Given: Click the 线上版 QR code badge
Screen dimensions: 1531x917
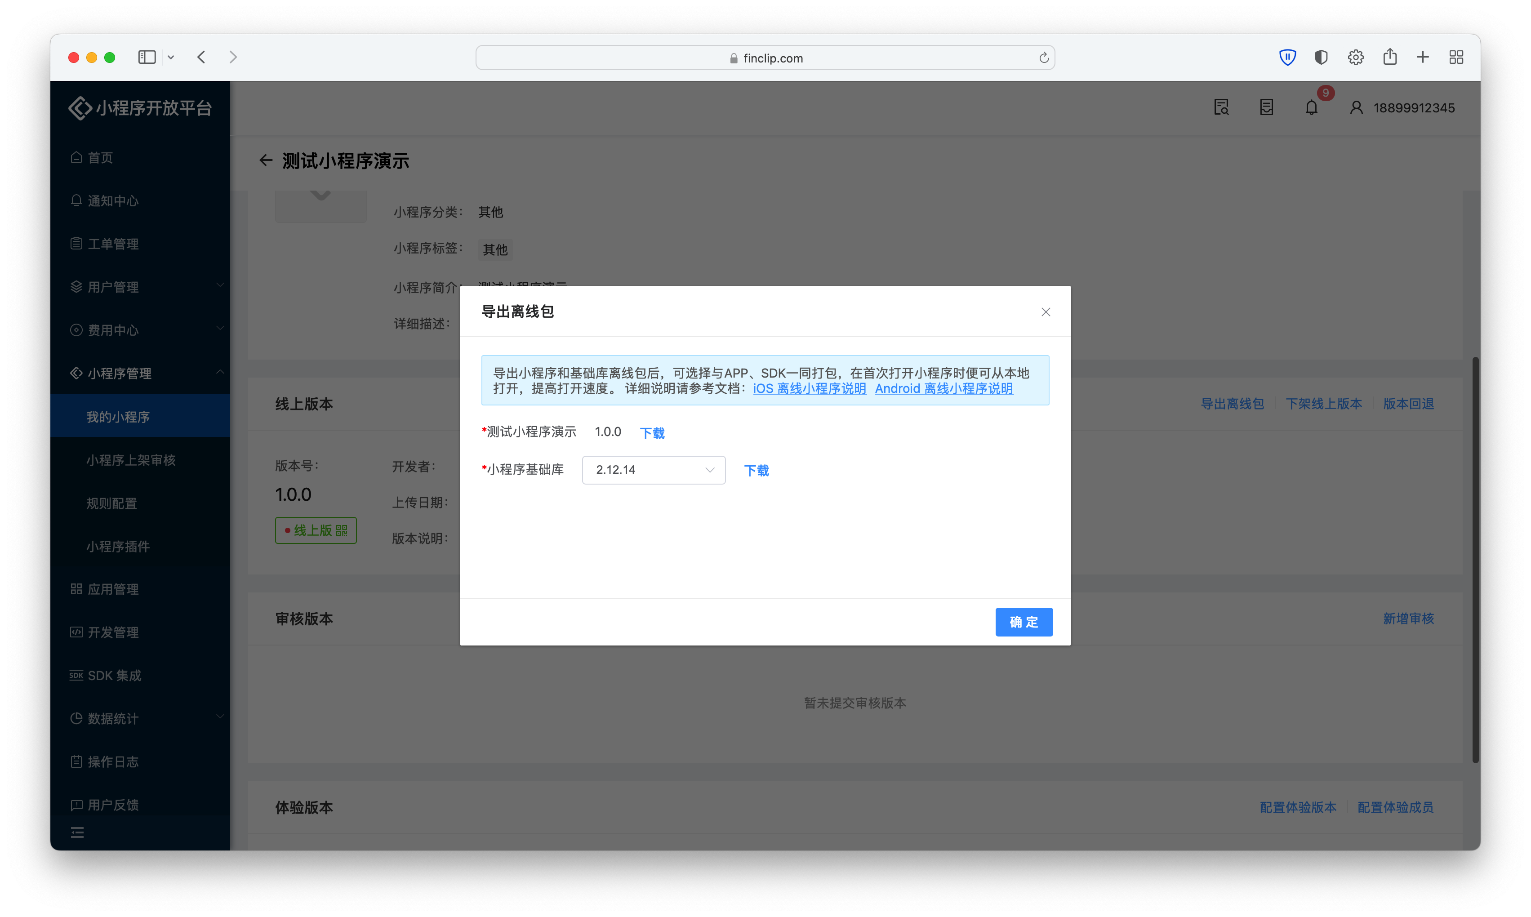Looking at the screenshot, I should pos(316,531).
